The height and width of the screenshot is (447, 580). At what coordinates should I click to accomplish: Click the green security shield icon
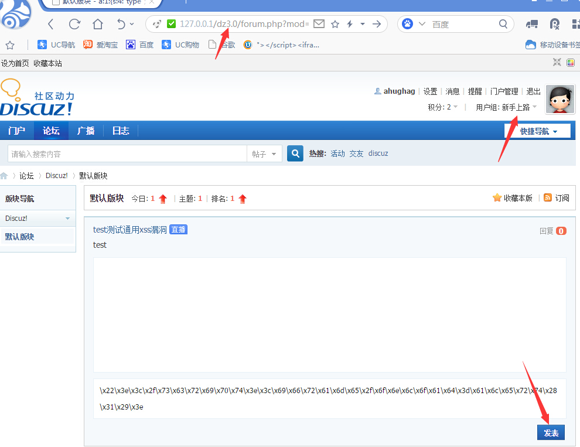pos(171,23)
